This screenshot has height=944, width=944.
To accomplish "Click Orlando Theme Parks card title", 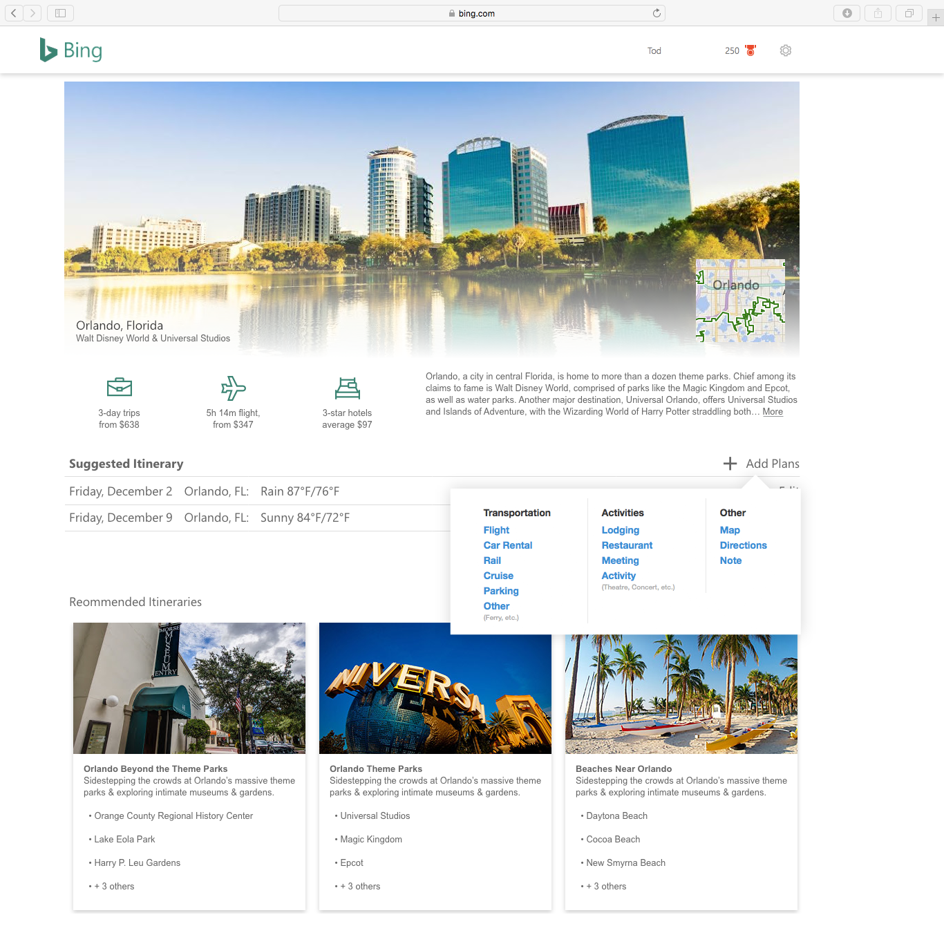I will pos(376,768).
